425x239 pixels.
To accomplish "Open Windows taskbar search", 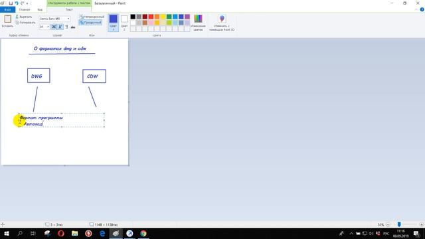I will pyautogui.click(x=20, y=233).
